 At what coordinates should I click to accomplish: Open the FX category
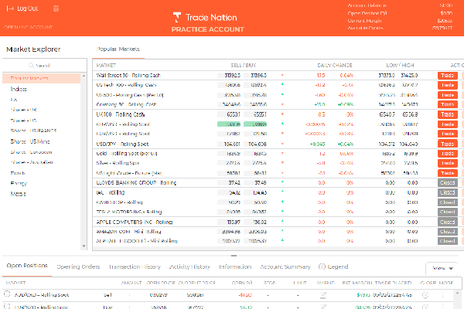(14, 100)
